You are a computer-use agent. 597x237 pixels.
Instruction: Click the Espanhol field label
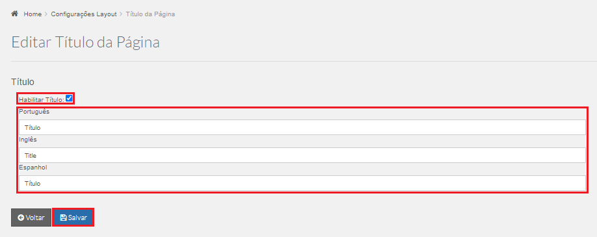point(33,168)
